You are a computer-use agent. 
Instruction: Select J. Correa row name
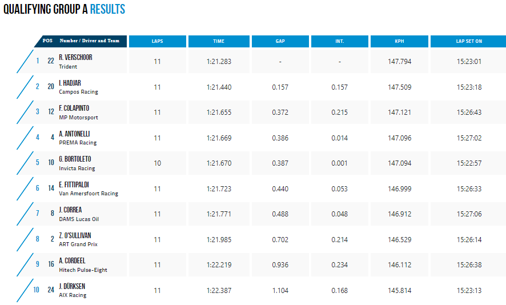point(70,210)
